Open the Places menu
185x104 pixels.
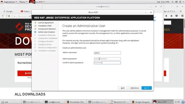click(x=23, y=2)
